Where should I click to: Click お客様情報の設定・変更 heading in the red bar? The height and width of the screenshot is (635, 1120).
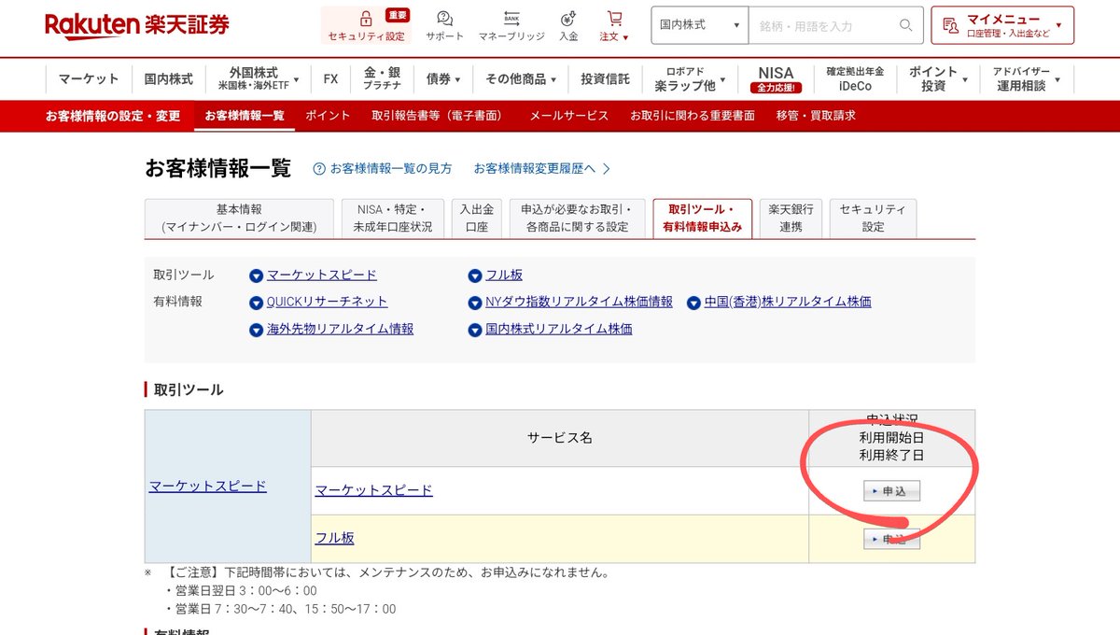[113, 116]
